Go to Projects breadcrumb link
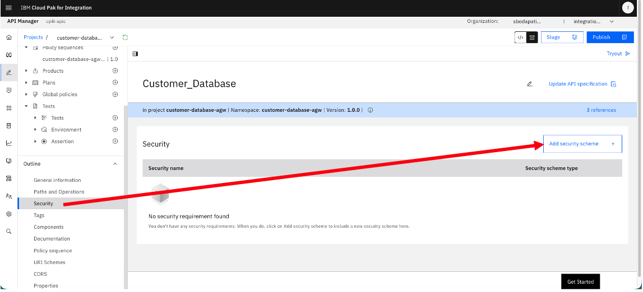The image size is (643, 292). pos(33,37)
